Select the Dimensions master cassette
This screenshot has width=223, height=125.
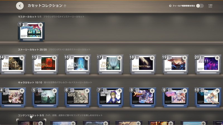click(31, 32)
